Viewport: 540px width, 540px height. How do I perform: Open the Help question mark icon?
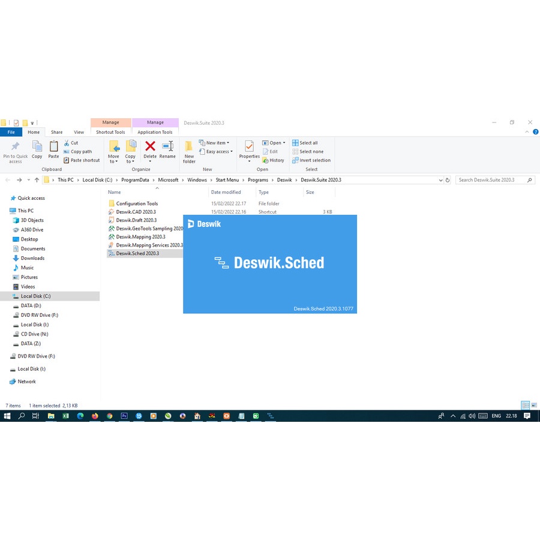536,132
